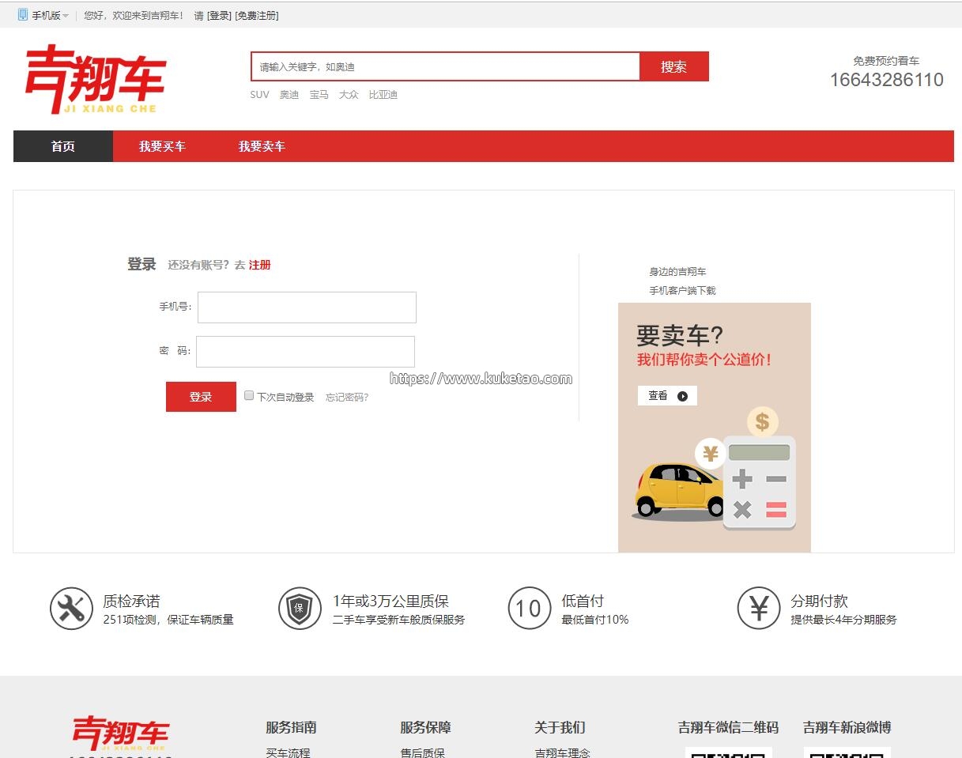Click the phone number 16643286110 in header

pyautogui.click(x=886, y=80)
